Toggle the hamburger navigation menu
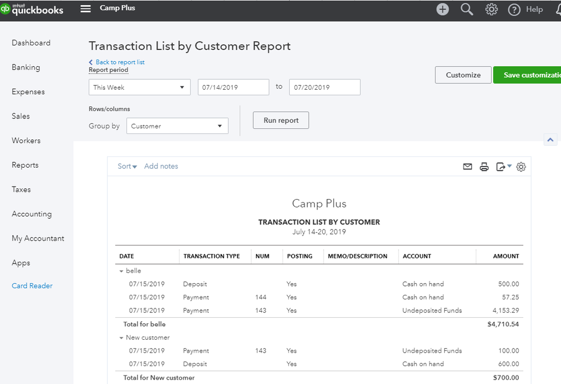561x384 pixels. [x=85, y=8]
